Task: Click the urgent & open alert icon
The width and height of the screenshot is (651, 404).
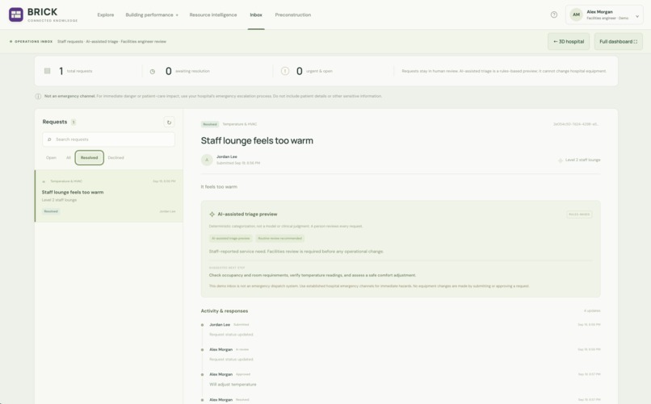Action: (x=285, y=71)
